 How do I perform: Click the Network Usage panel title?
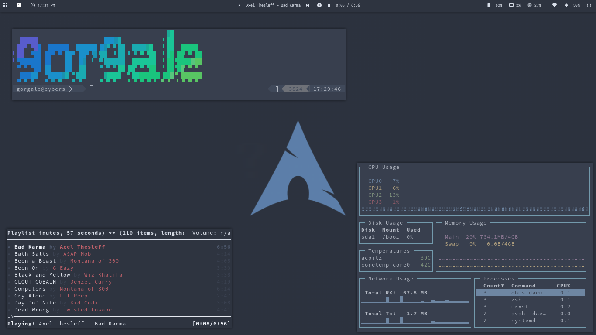tap(390, 279)
